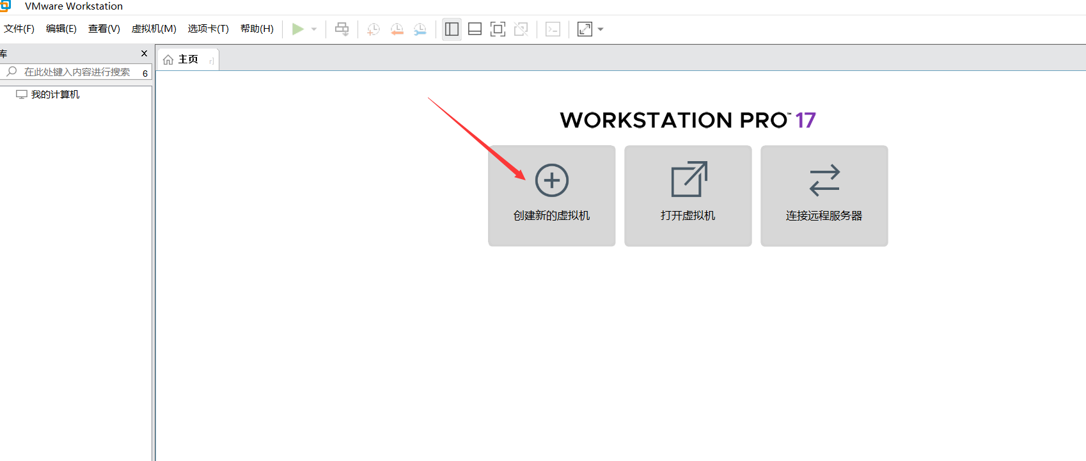Open the 查看(V) menu
The width and height of the screenshot is (1086, 461).
click(104, 29)
